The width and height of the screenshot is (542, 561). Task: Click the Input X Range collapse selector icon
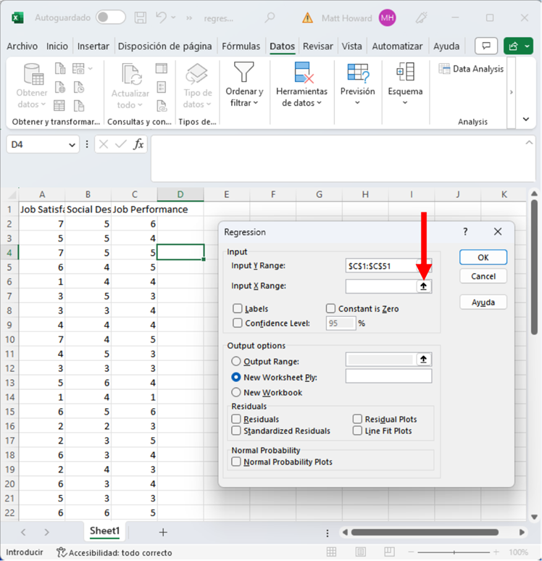coord(424,286)
